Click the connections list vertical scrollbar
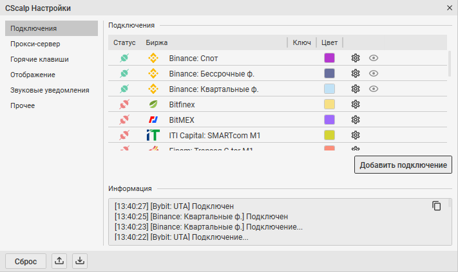458x272 pixels. tap(450, 64)
